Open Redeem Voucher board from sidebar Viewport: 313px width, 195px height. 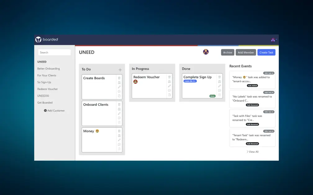[x=48, y=89]
